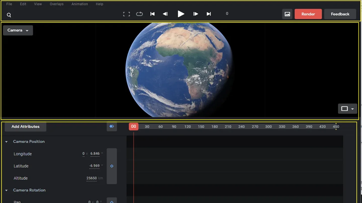Select the Altitude attribute label

click(21, 178)
